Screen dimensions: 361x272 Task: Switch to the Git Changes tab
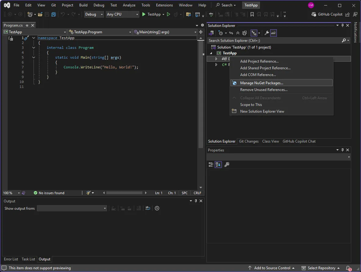pos(248,141)
